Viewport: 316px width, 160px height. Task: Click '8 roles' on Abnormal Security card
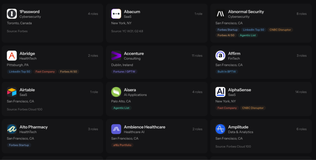[x=301, y=14]
